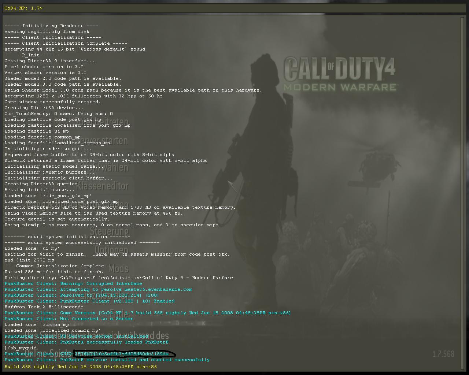Click 'Attempting 1280 x 1024 fullscreen' line
The height and width of the screenshot is (375, 469).
point(84,96)
